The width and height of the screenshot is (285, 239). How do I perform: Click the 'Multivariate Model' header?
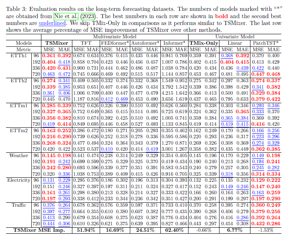115,37
